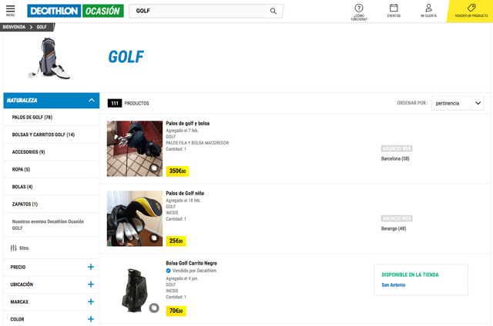493x326 pixels.
Task: Open Bolsa Golf Carrito Negro listing title
Action: click(x=192, y=263)
